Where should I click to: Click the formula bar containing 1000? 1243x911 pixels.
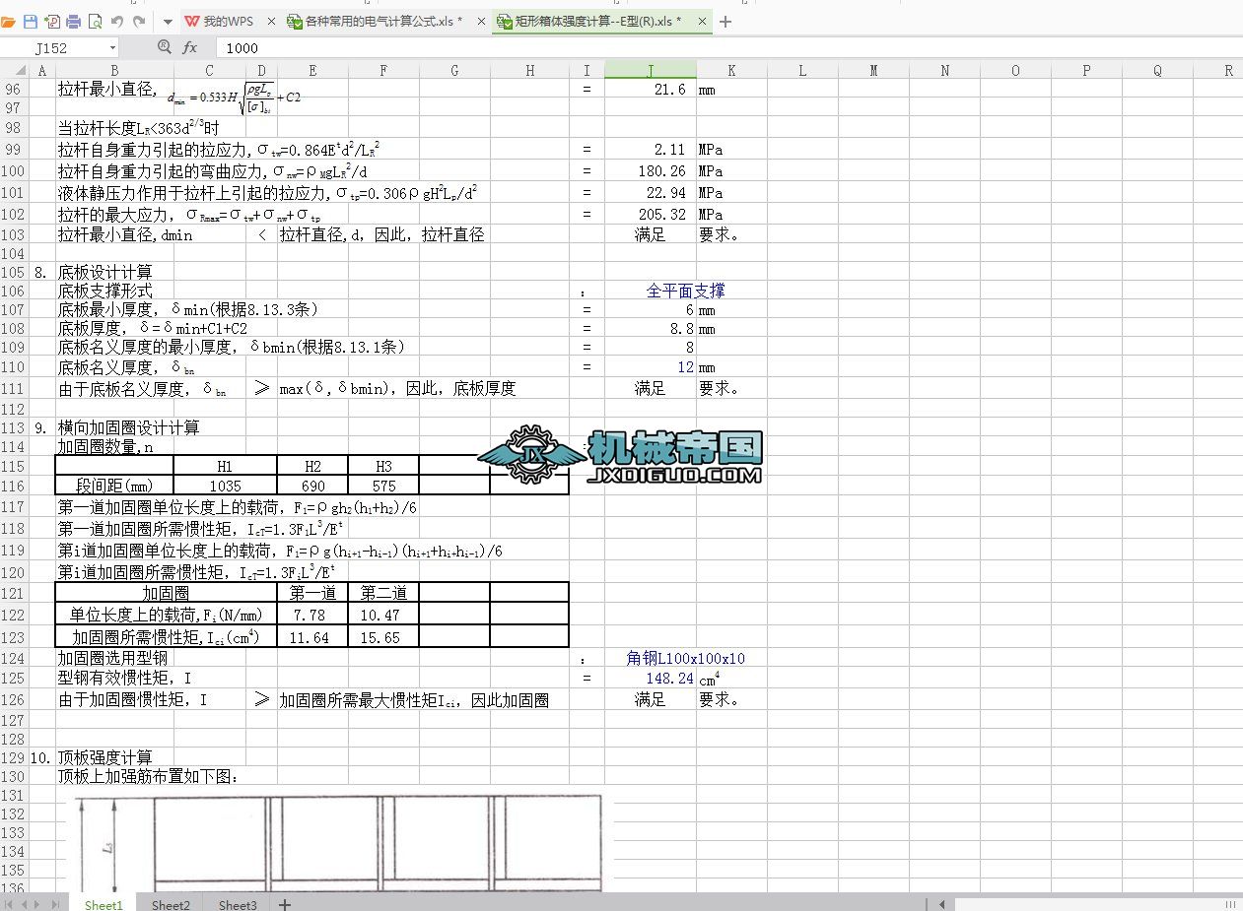click(729, 47)
